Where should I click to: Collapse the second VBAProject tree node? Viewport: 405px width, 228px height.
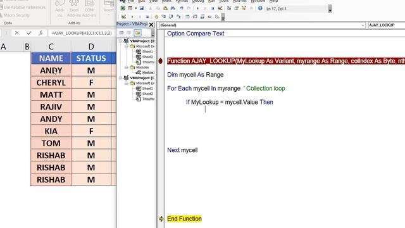[x=120, y=78]
